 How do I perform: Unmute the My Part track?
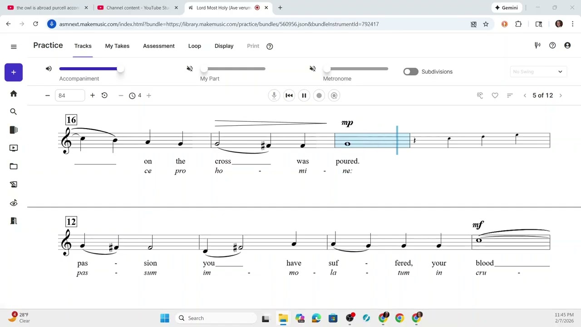(x=190, y=69)
